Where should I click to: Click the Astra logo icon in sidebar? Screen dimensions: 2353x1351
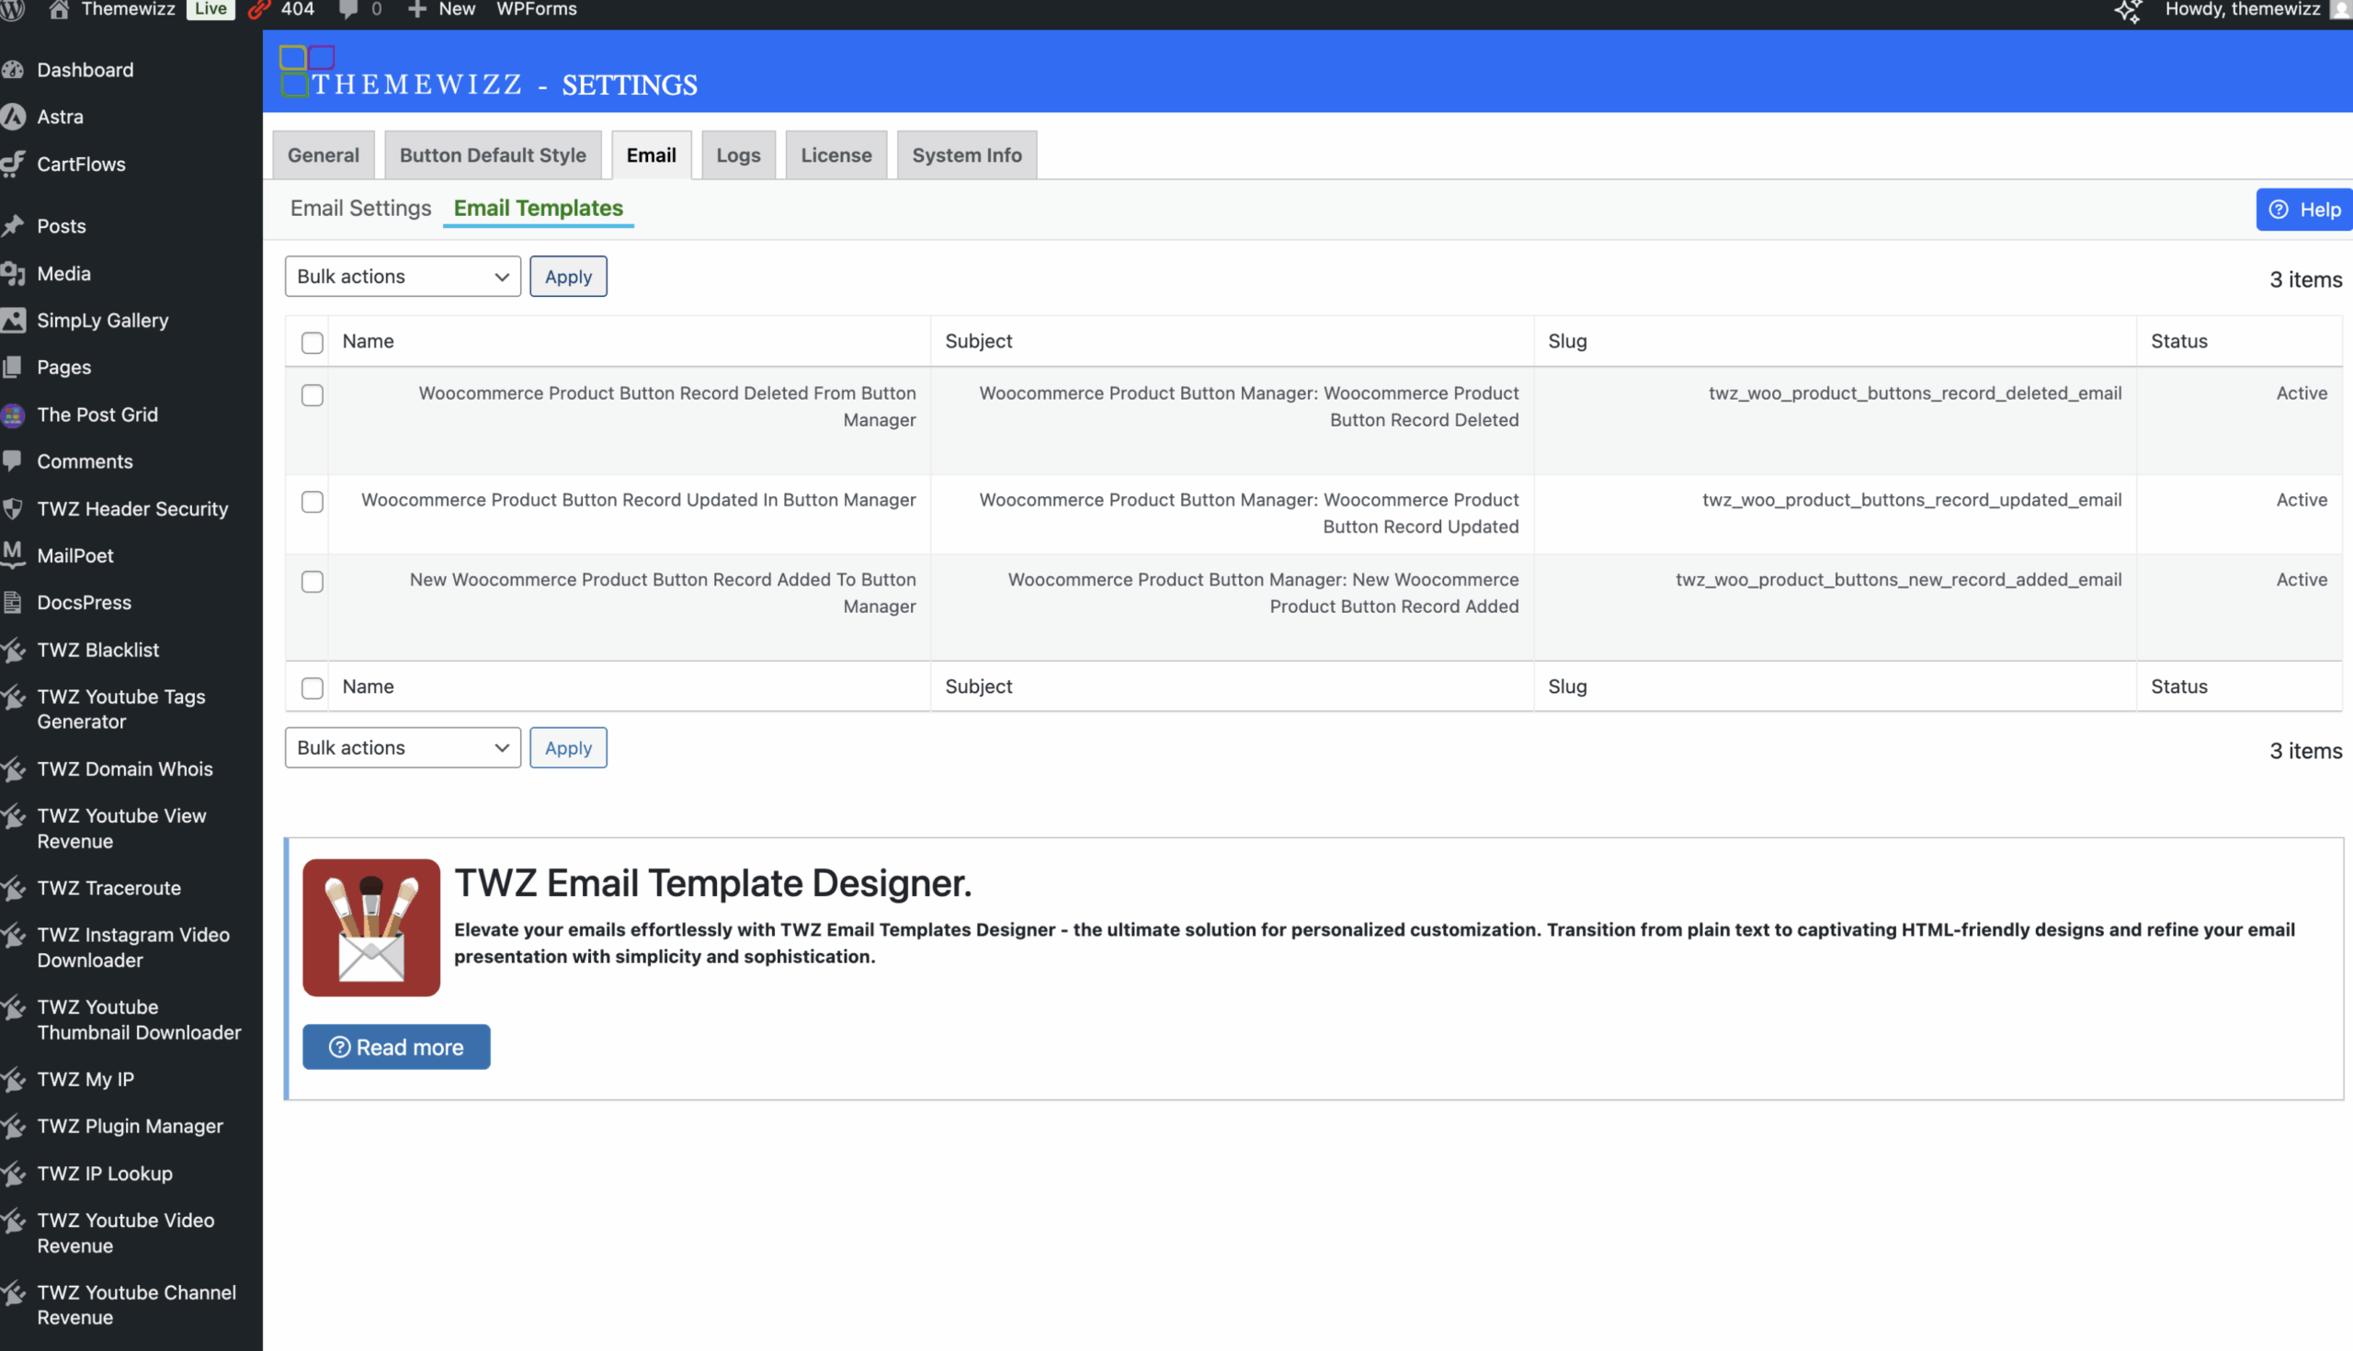(13, 117)
